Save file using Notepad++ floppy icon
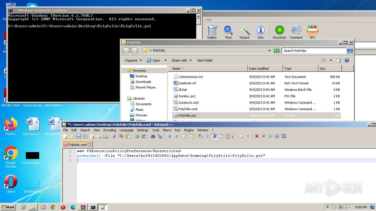The width and height of the screenshot is (376, 211). (78, 136)
